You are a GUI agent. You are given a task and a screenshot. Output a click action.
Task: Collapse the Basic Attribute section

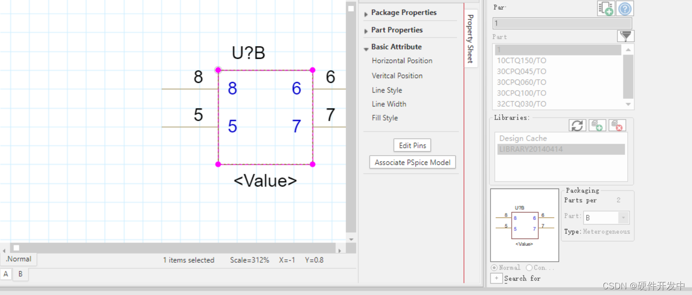396,47
